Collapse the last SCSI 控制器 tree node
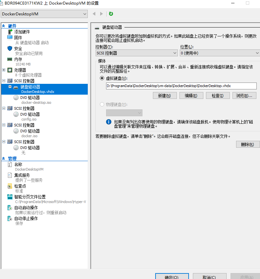Viewport: 260px width, 279px height. pyautogui.click(x=4, y=142)
